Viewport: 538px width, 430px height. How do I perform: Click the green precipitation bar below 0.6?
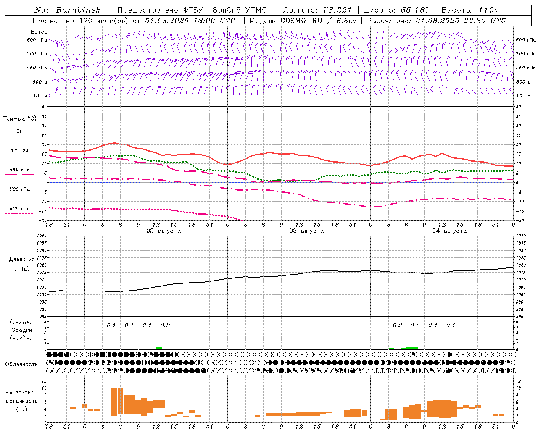412,348
